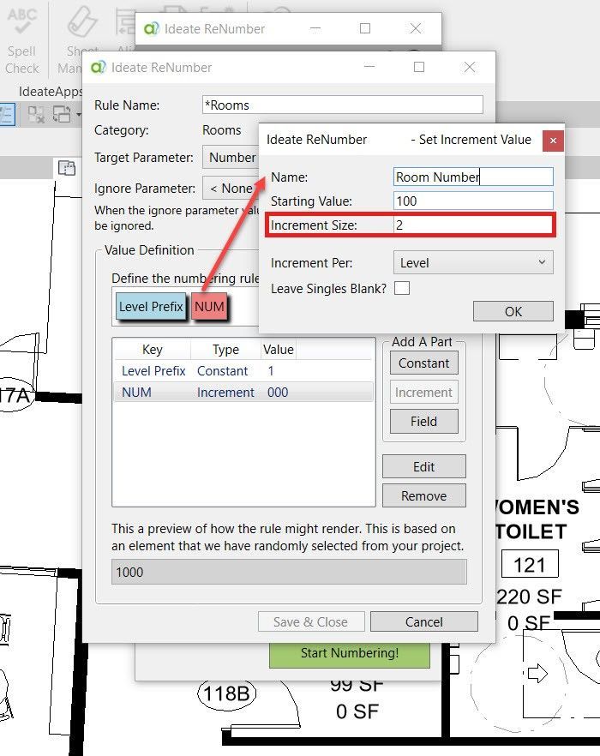Viewport: 600px width, 756px height.
Task: Open the Increment Per dropdown
Action: point(473,263)
